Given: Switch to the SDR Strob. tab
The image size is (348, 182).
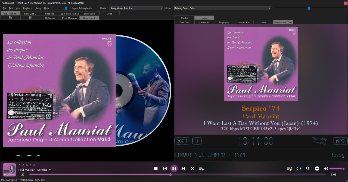Looking at the screenshot, I should 89,13.
